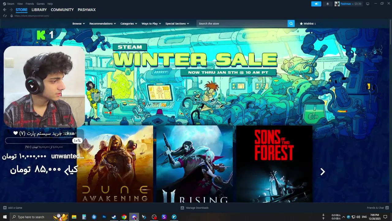
Task: Open the Sons of the Forest card
Action: 274,164
